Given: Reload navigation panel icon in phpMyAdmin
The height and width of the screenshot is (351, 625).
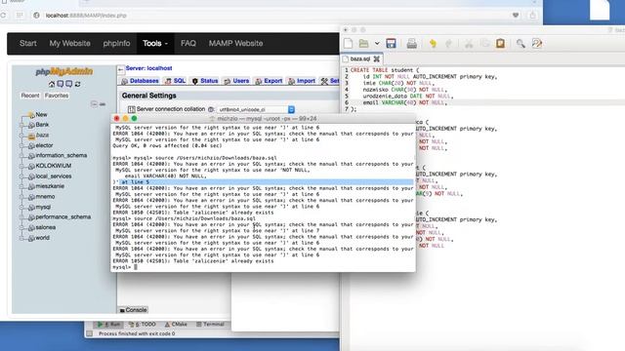Looking at the screenshot, I should click(x=78, y=84).
